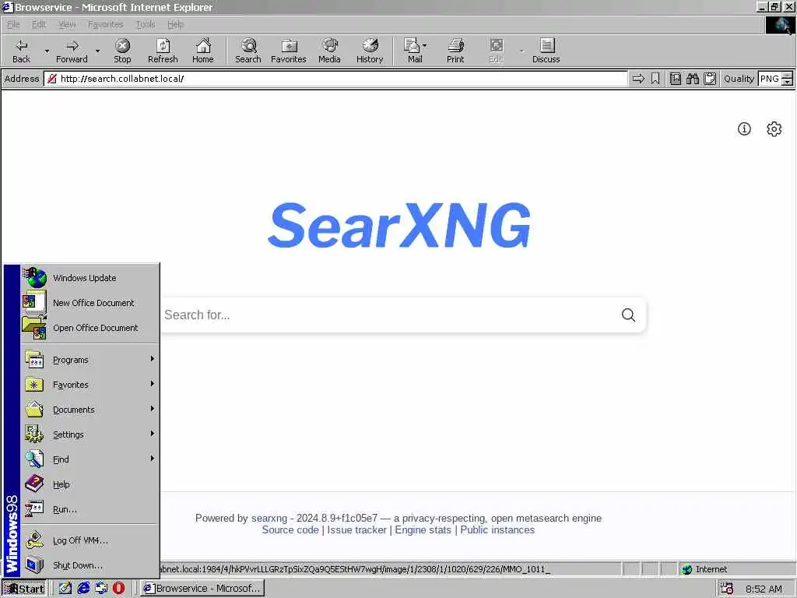Screen dimensions: 797x598
Task: Open Mail button dropdown arrow
Action: pyautogui.click(x=424, y=46)
